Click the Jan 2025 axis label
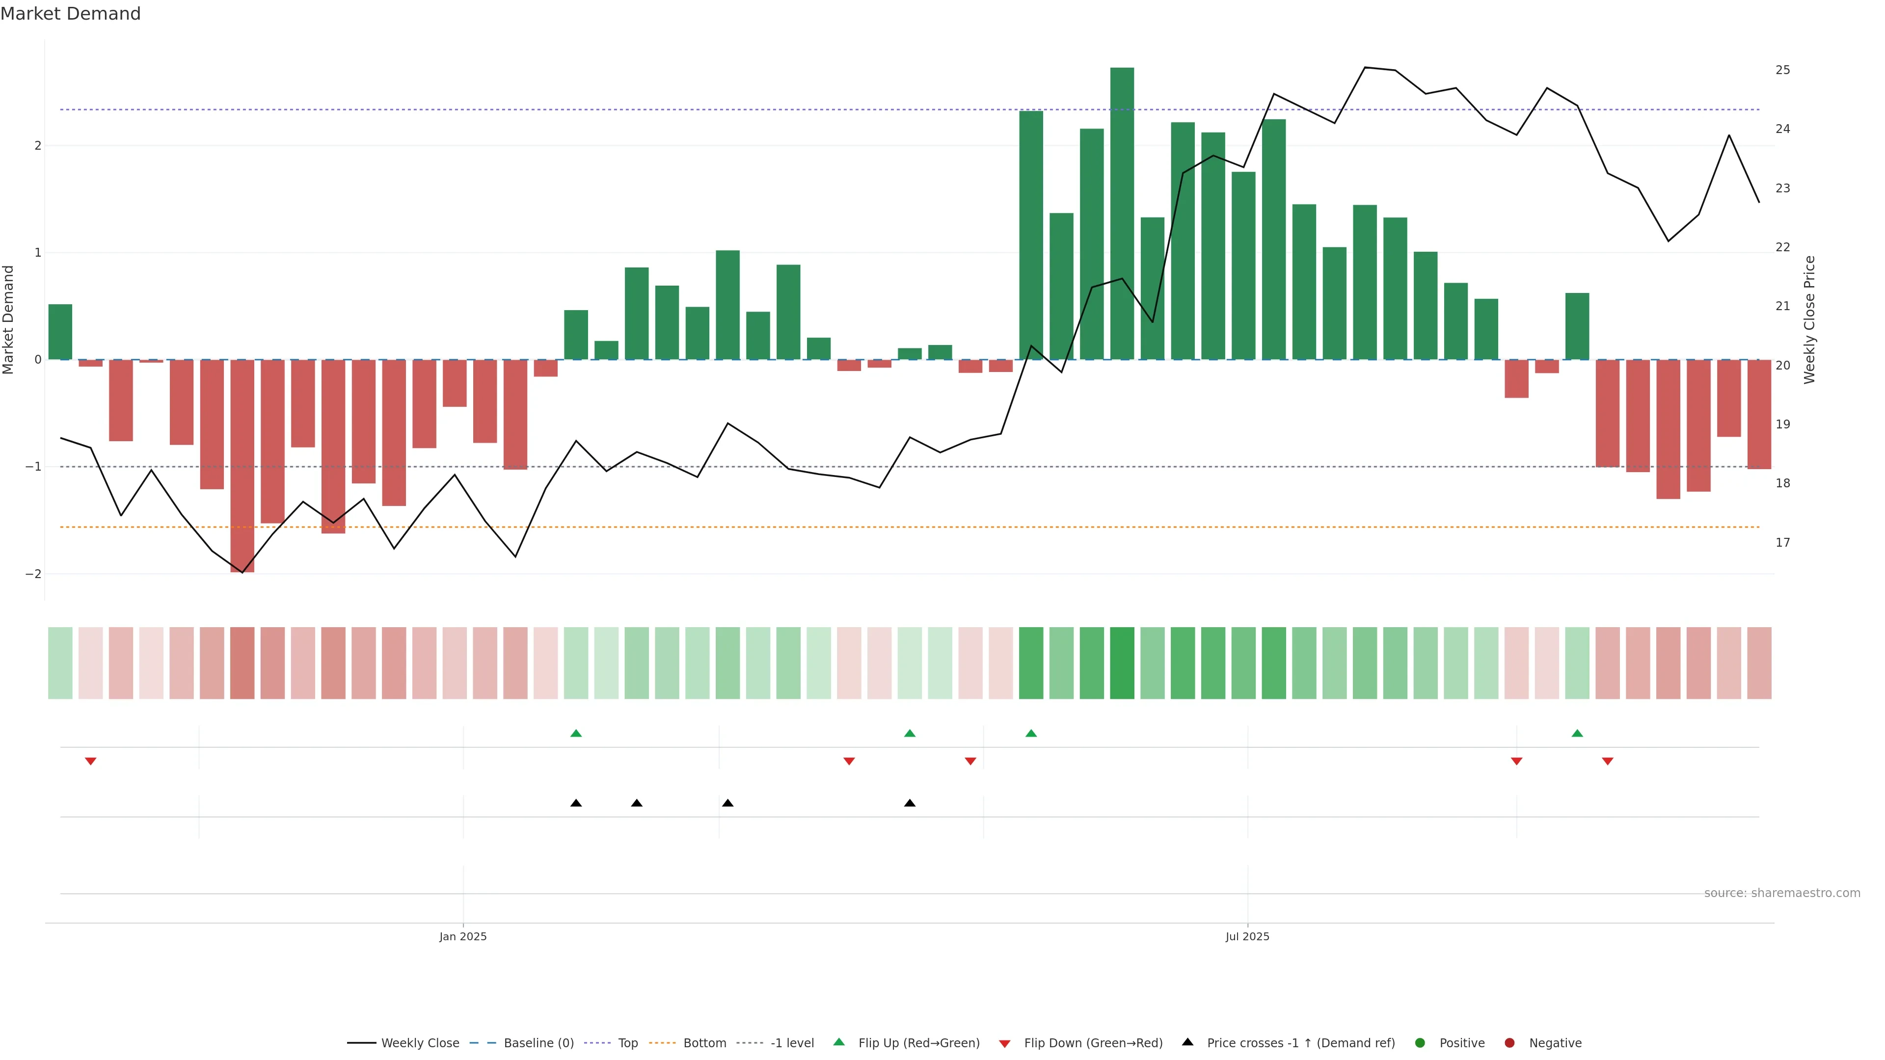The height and width of the screenshot is (1060, 1885). 462,937
